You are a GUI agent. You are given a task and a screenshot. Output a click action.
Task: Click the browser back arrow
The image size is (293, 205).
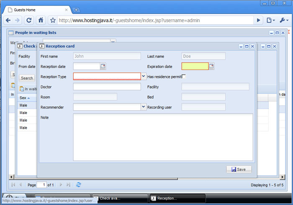[x=8, y=20]
